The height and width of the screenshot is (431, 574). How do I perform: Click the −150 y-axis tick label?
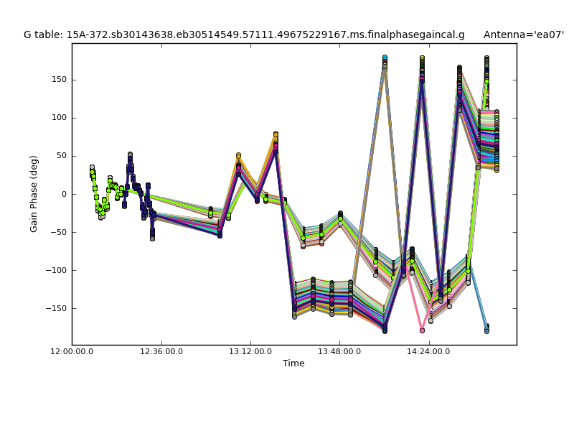click(x=56, y=308)
